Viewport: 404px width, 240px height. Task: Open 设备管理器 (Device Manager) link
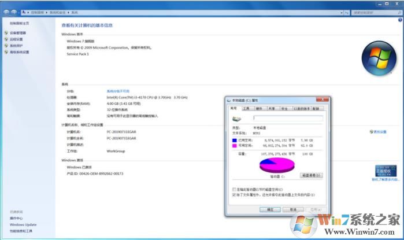click(18, 33)
